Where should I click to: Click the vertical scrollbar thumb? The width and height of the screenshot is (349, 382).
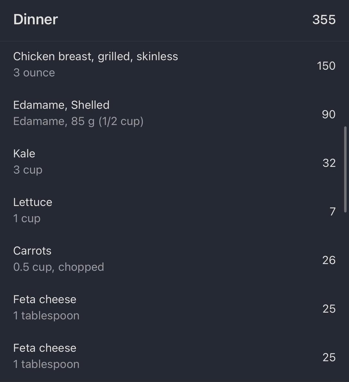345,169
